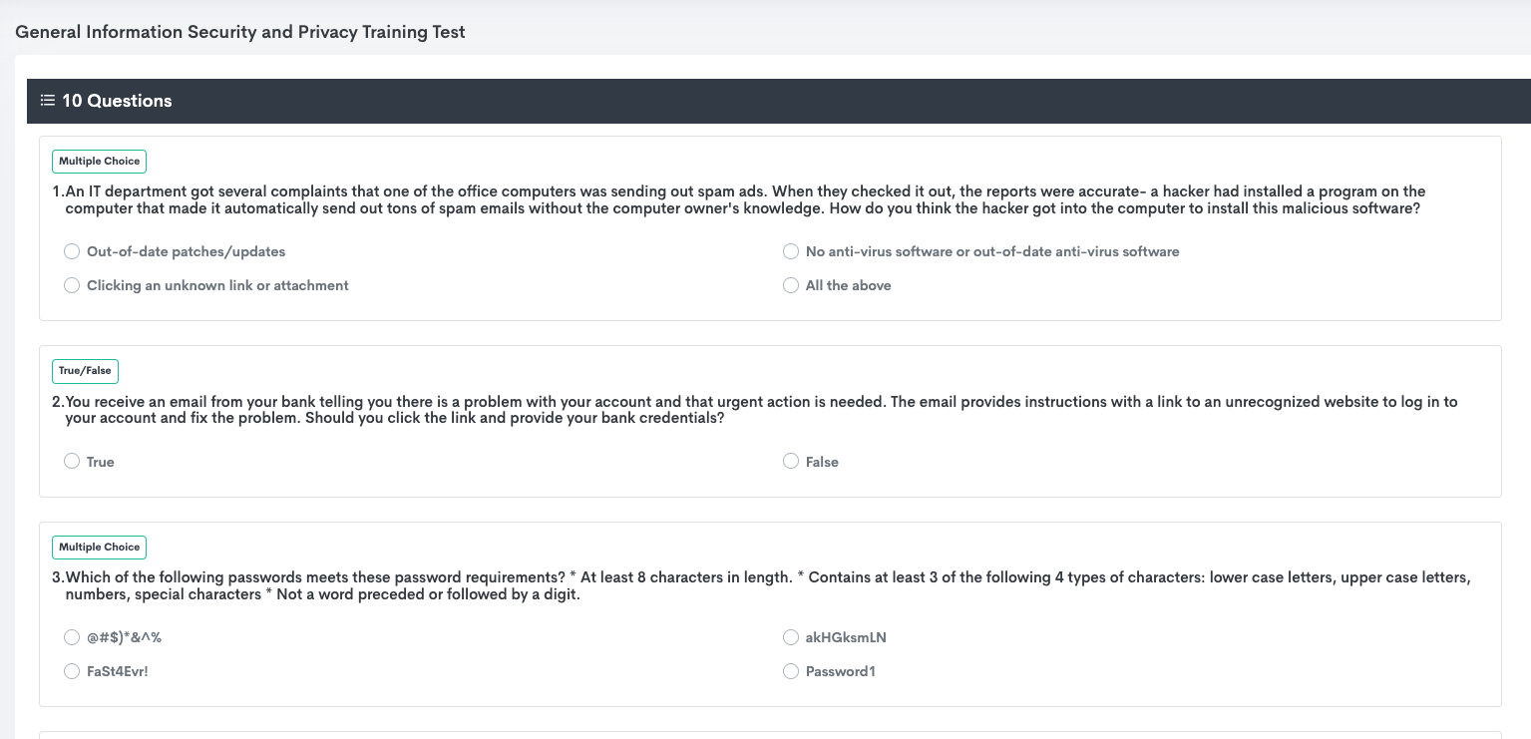This screenshot has width=1531, height=739.
Task: Click the partially visible question 4 card
Action: pos(770,735)
